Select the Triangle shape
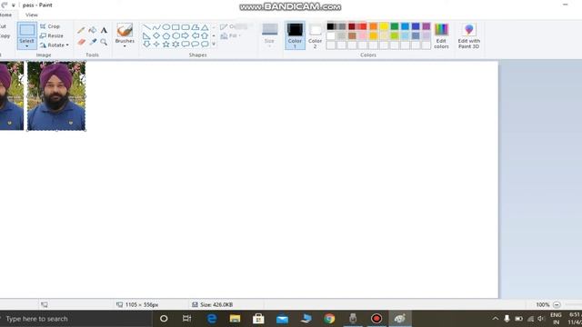The width and height of the screenshot is (582, 327). click(x=205, y=27)
